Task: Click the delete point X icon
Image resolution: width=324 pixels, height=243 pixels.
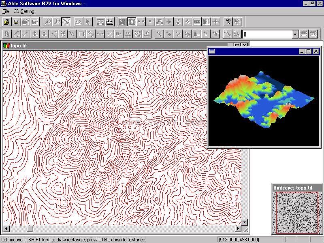Action: point(178,34)
